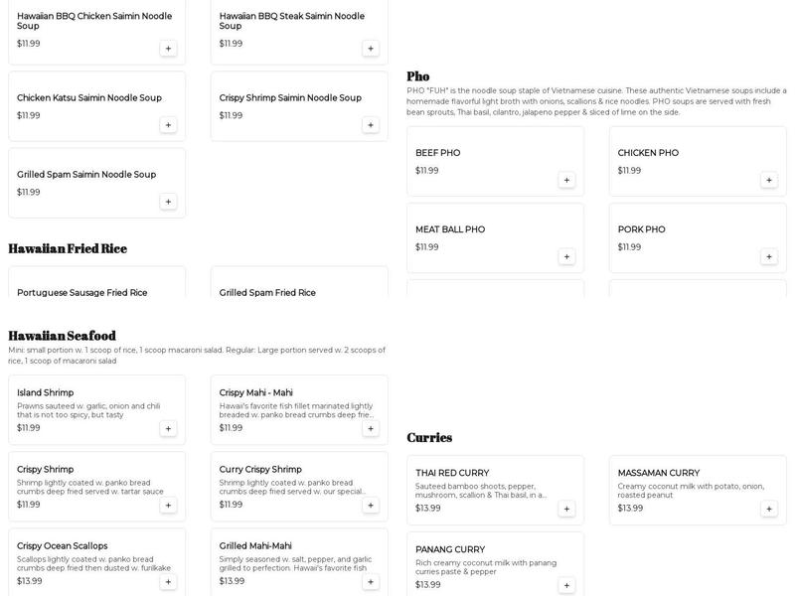Add Island Shrimp to order
The width and height of the screenshot is (795, 596).
pyautogui.click(x=168, y=428)
